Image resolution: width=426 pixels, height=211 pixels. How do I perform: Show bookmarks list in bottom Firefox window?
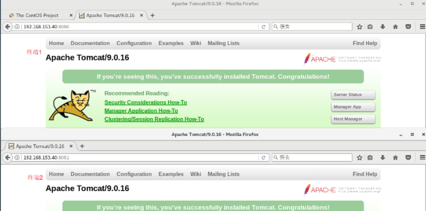coord(370,158)
